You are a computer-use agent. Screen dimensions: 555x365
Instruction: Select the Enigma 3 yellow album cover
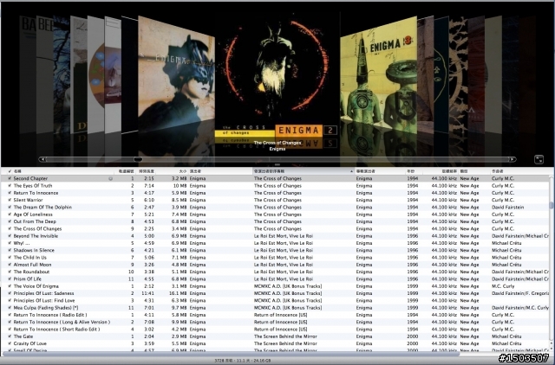[378, 76]
